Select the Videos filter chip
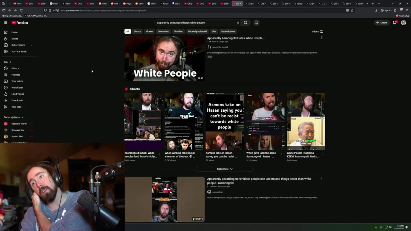The width and height of the screenshot is (411, 231). coord(149,31)
